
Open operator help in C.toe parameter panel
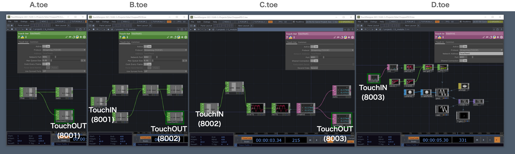tap(287, 37)
